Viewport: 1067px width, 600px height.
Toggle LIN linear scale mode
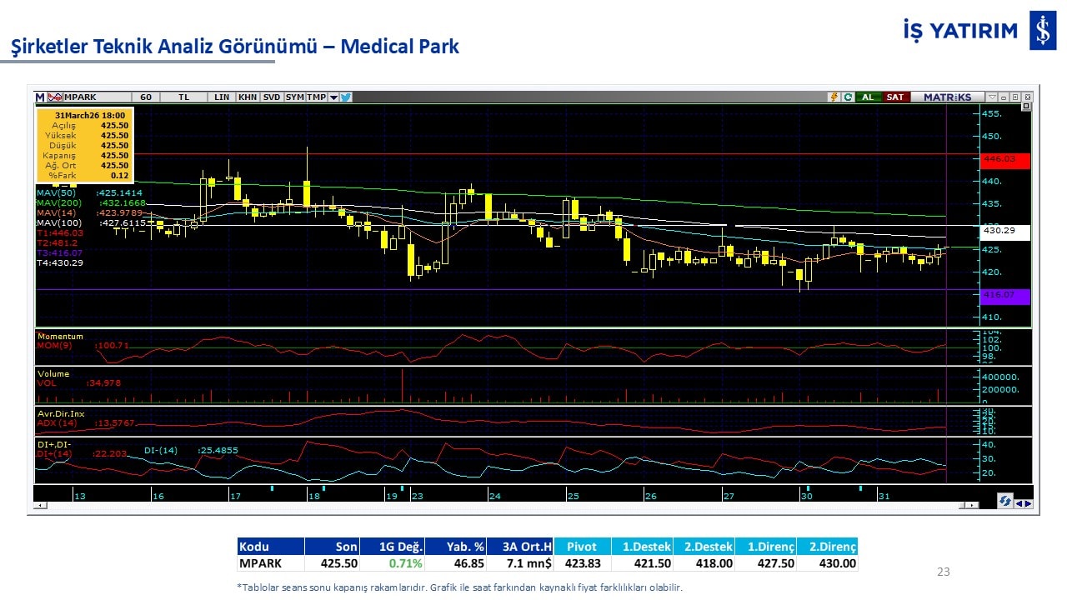pos(221,97)
